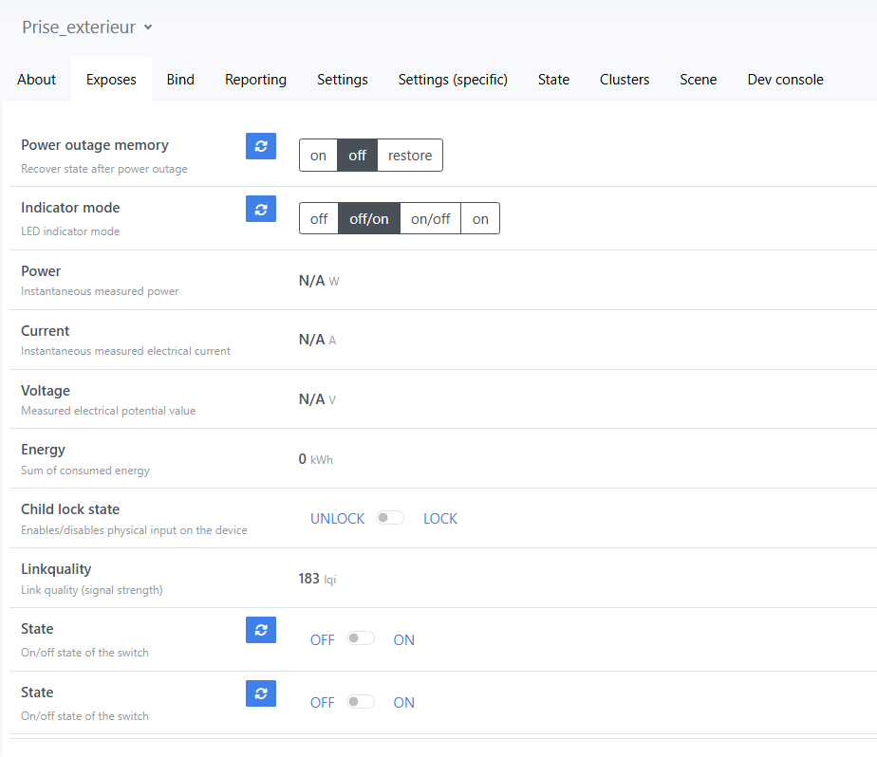
Task: Open the About tab
Action: click(x=36, y=80)
